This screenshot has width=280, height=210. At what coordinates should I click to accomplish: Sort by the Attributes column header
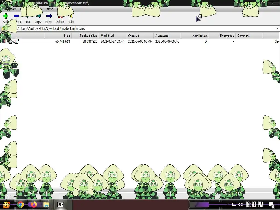point(194,36)
